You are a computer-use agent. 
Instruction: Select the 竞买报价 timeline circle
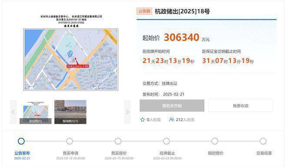(x=118, y=141)
